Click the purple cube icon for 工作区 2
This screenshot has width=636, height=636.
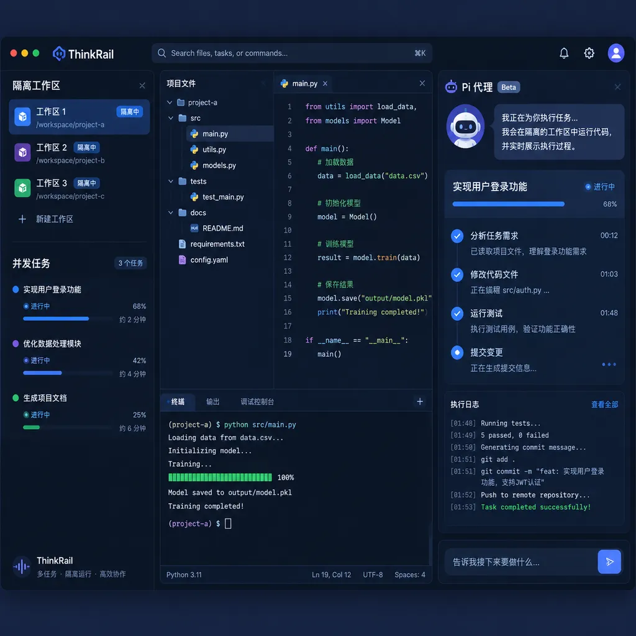click(x=23, y=153)
